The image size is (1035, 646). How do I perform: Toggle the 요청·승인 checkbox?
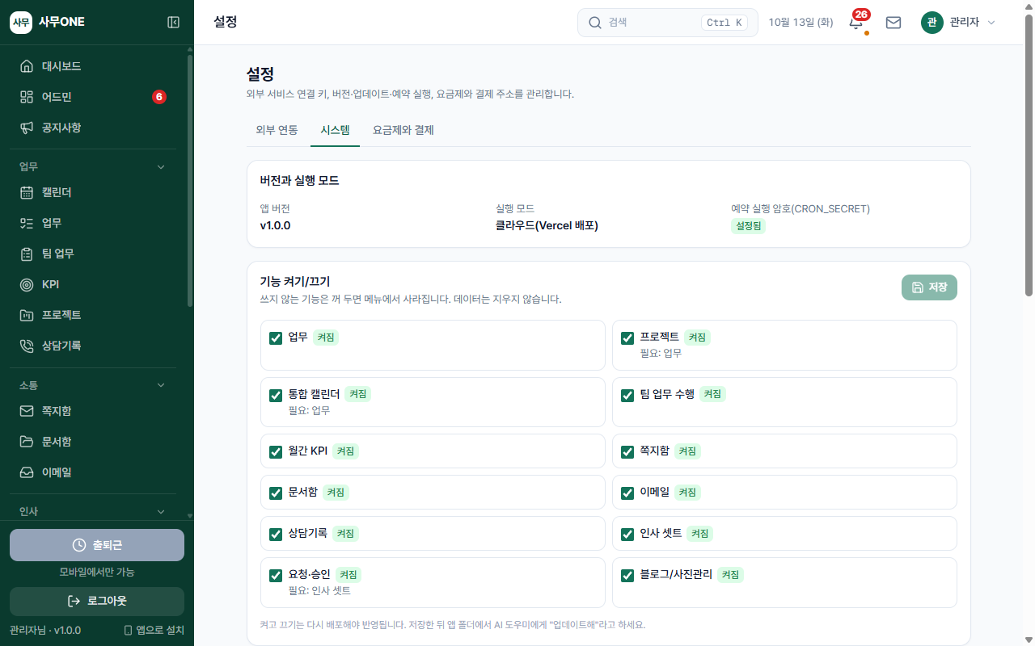click(x=276, y=575)
